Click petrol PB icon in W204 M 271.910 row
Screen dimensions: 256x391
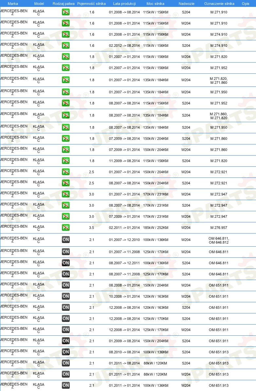[65, 23]
